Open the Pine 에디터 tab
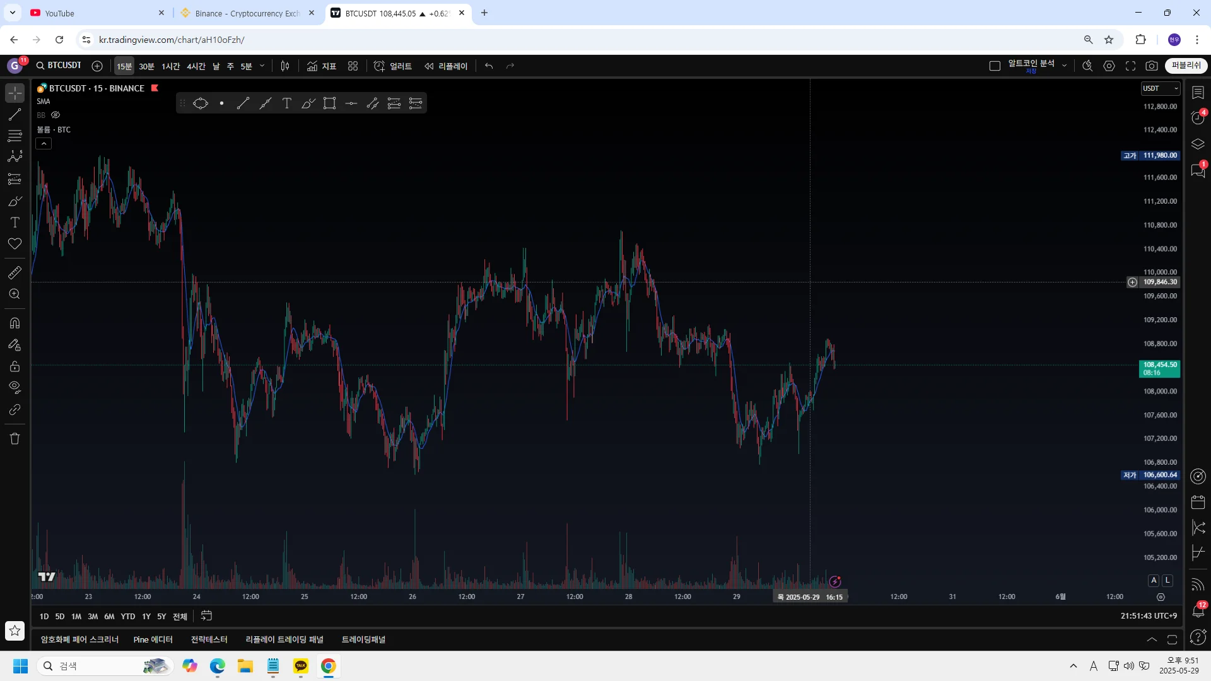This screenshot has height=681, width=1211. coord(153,639)
